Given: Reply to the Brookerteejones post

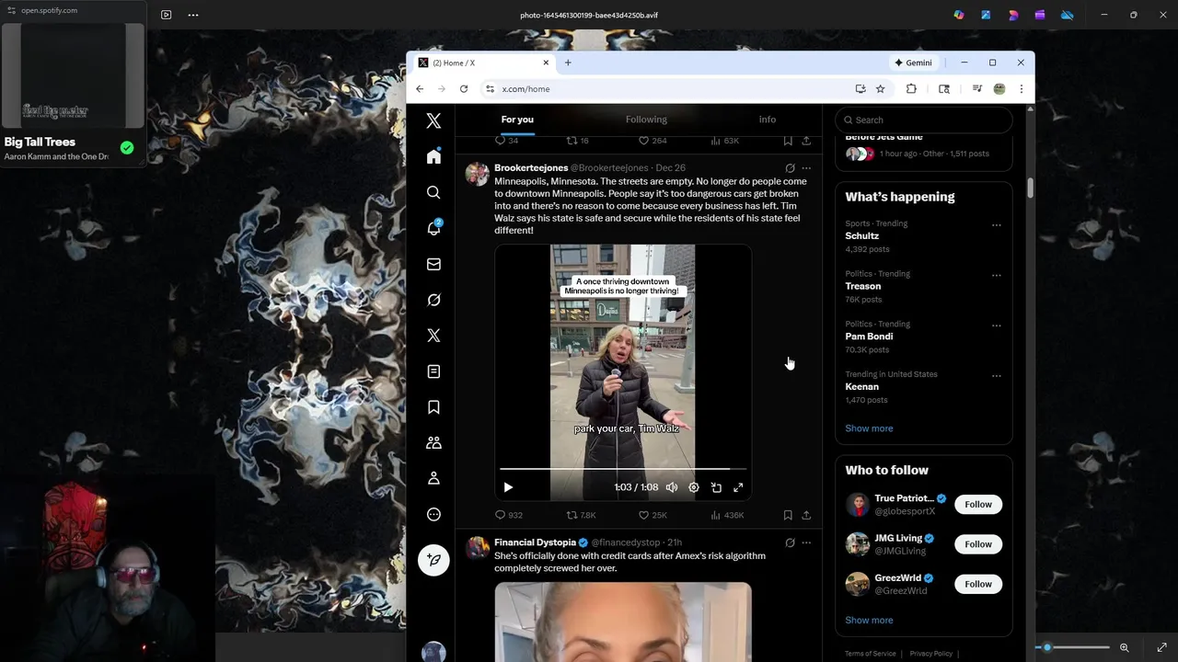Looking at the screenshot, I should click(x=508, y=515).
